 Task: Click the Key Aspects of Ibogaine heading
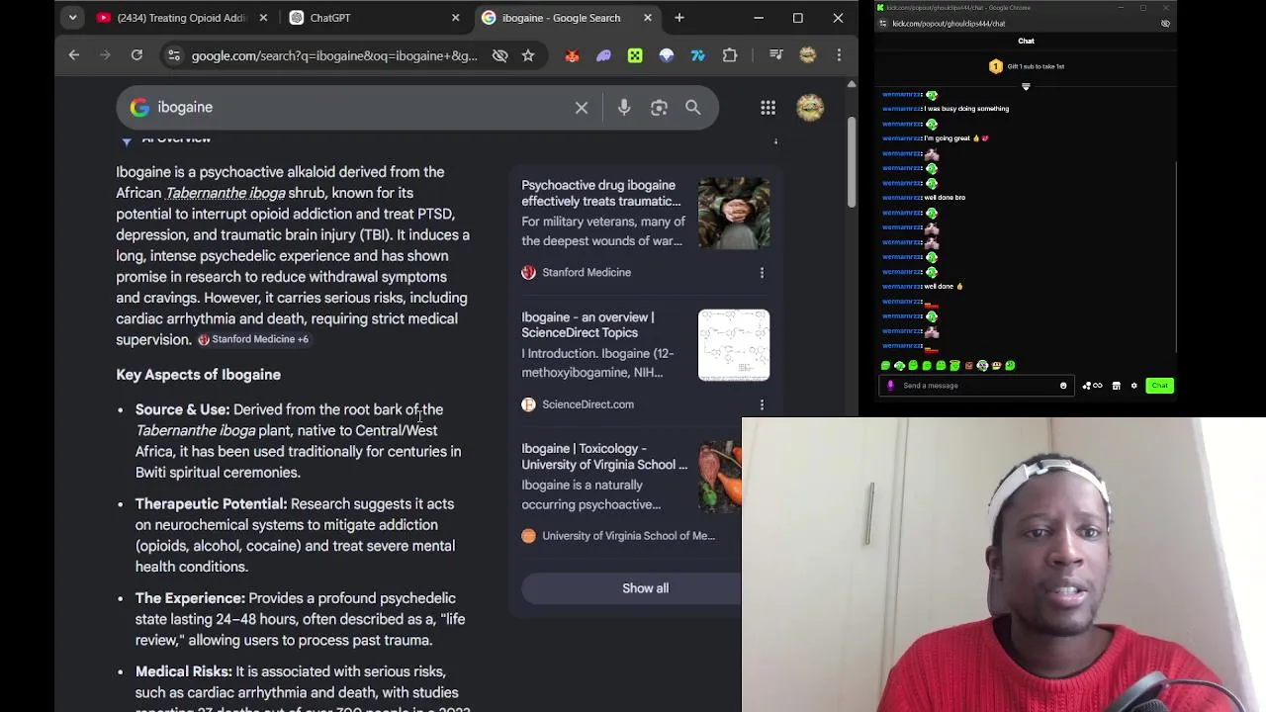(x=198, y=375)
